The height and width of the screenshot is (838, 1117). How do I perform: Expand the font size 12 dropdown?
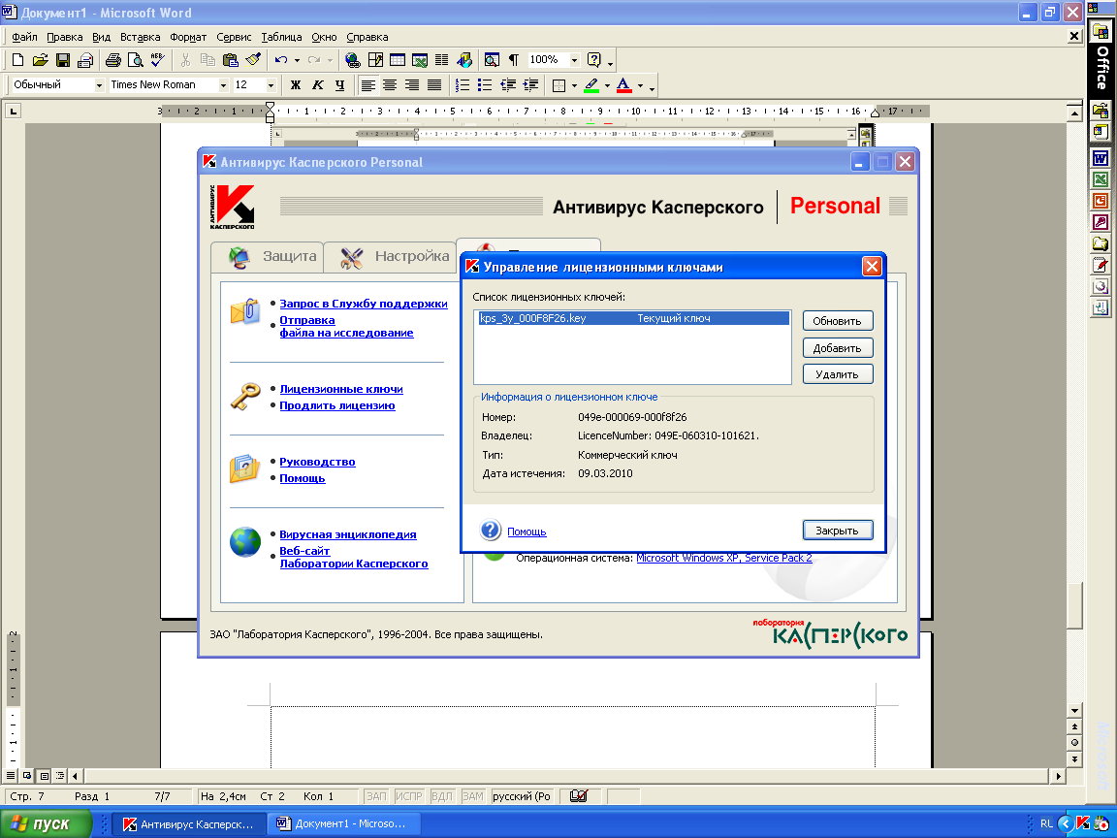[x=271, y=85]
